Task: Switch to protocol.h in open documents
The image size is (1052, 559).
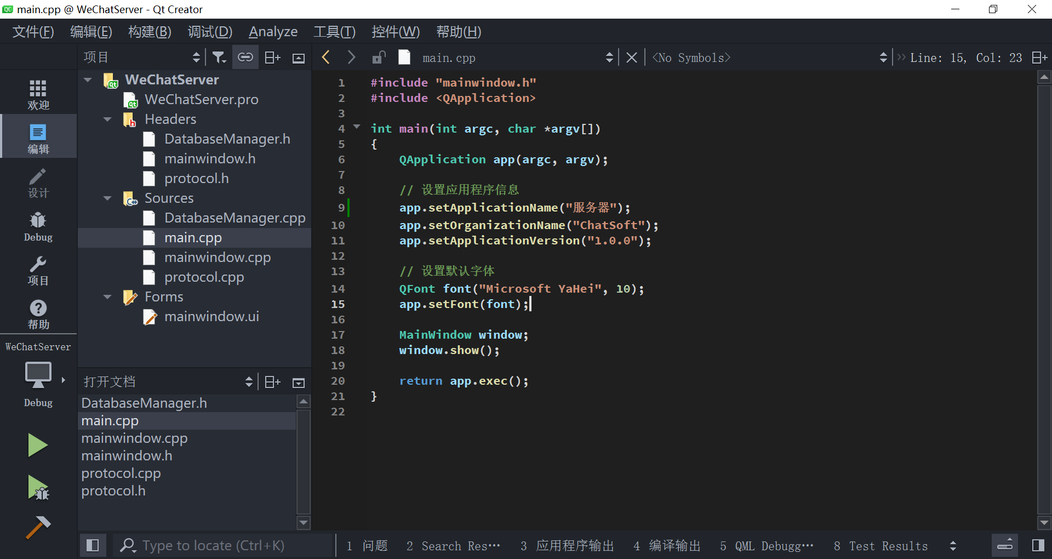Action: [113, 491]
